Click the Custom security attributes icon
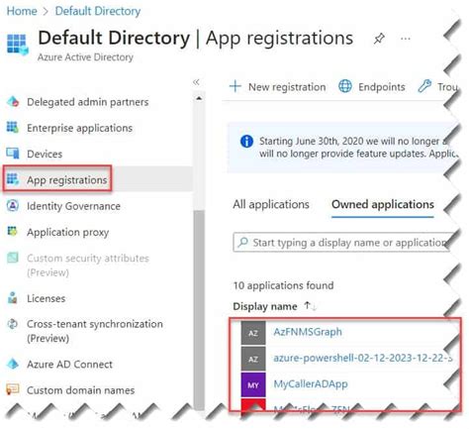 13,258
